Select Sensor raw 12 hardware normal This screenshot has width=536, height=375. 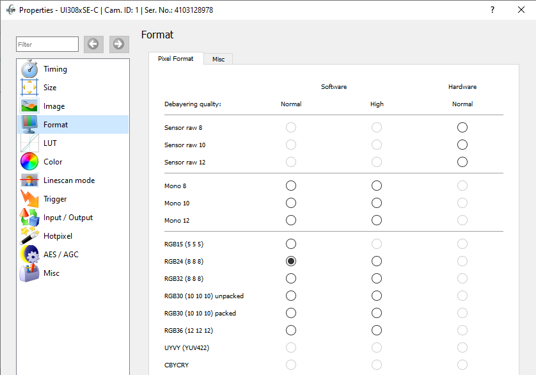coord(462,162)
